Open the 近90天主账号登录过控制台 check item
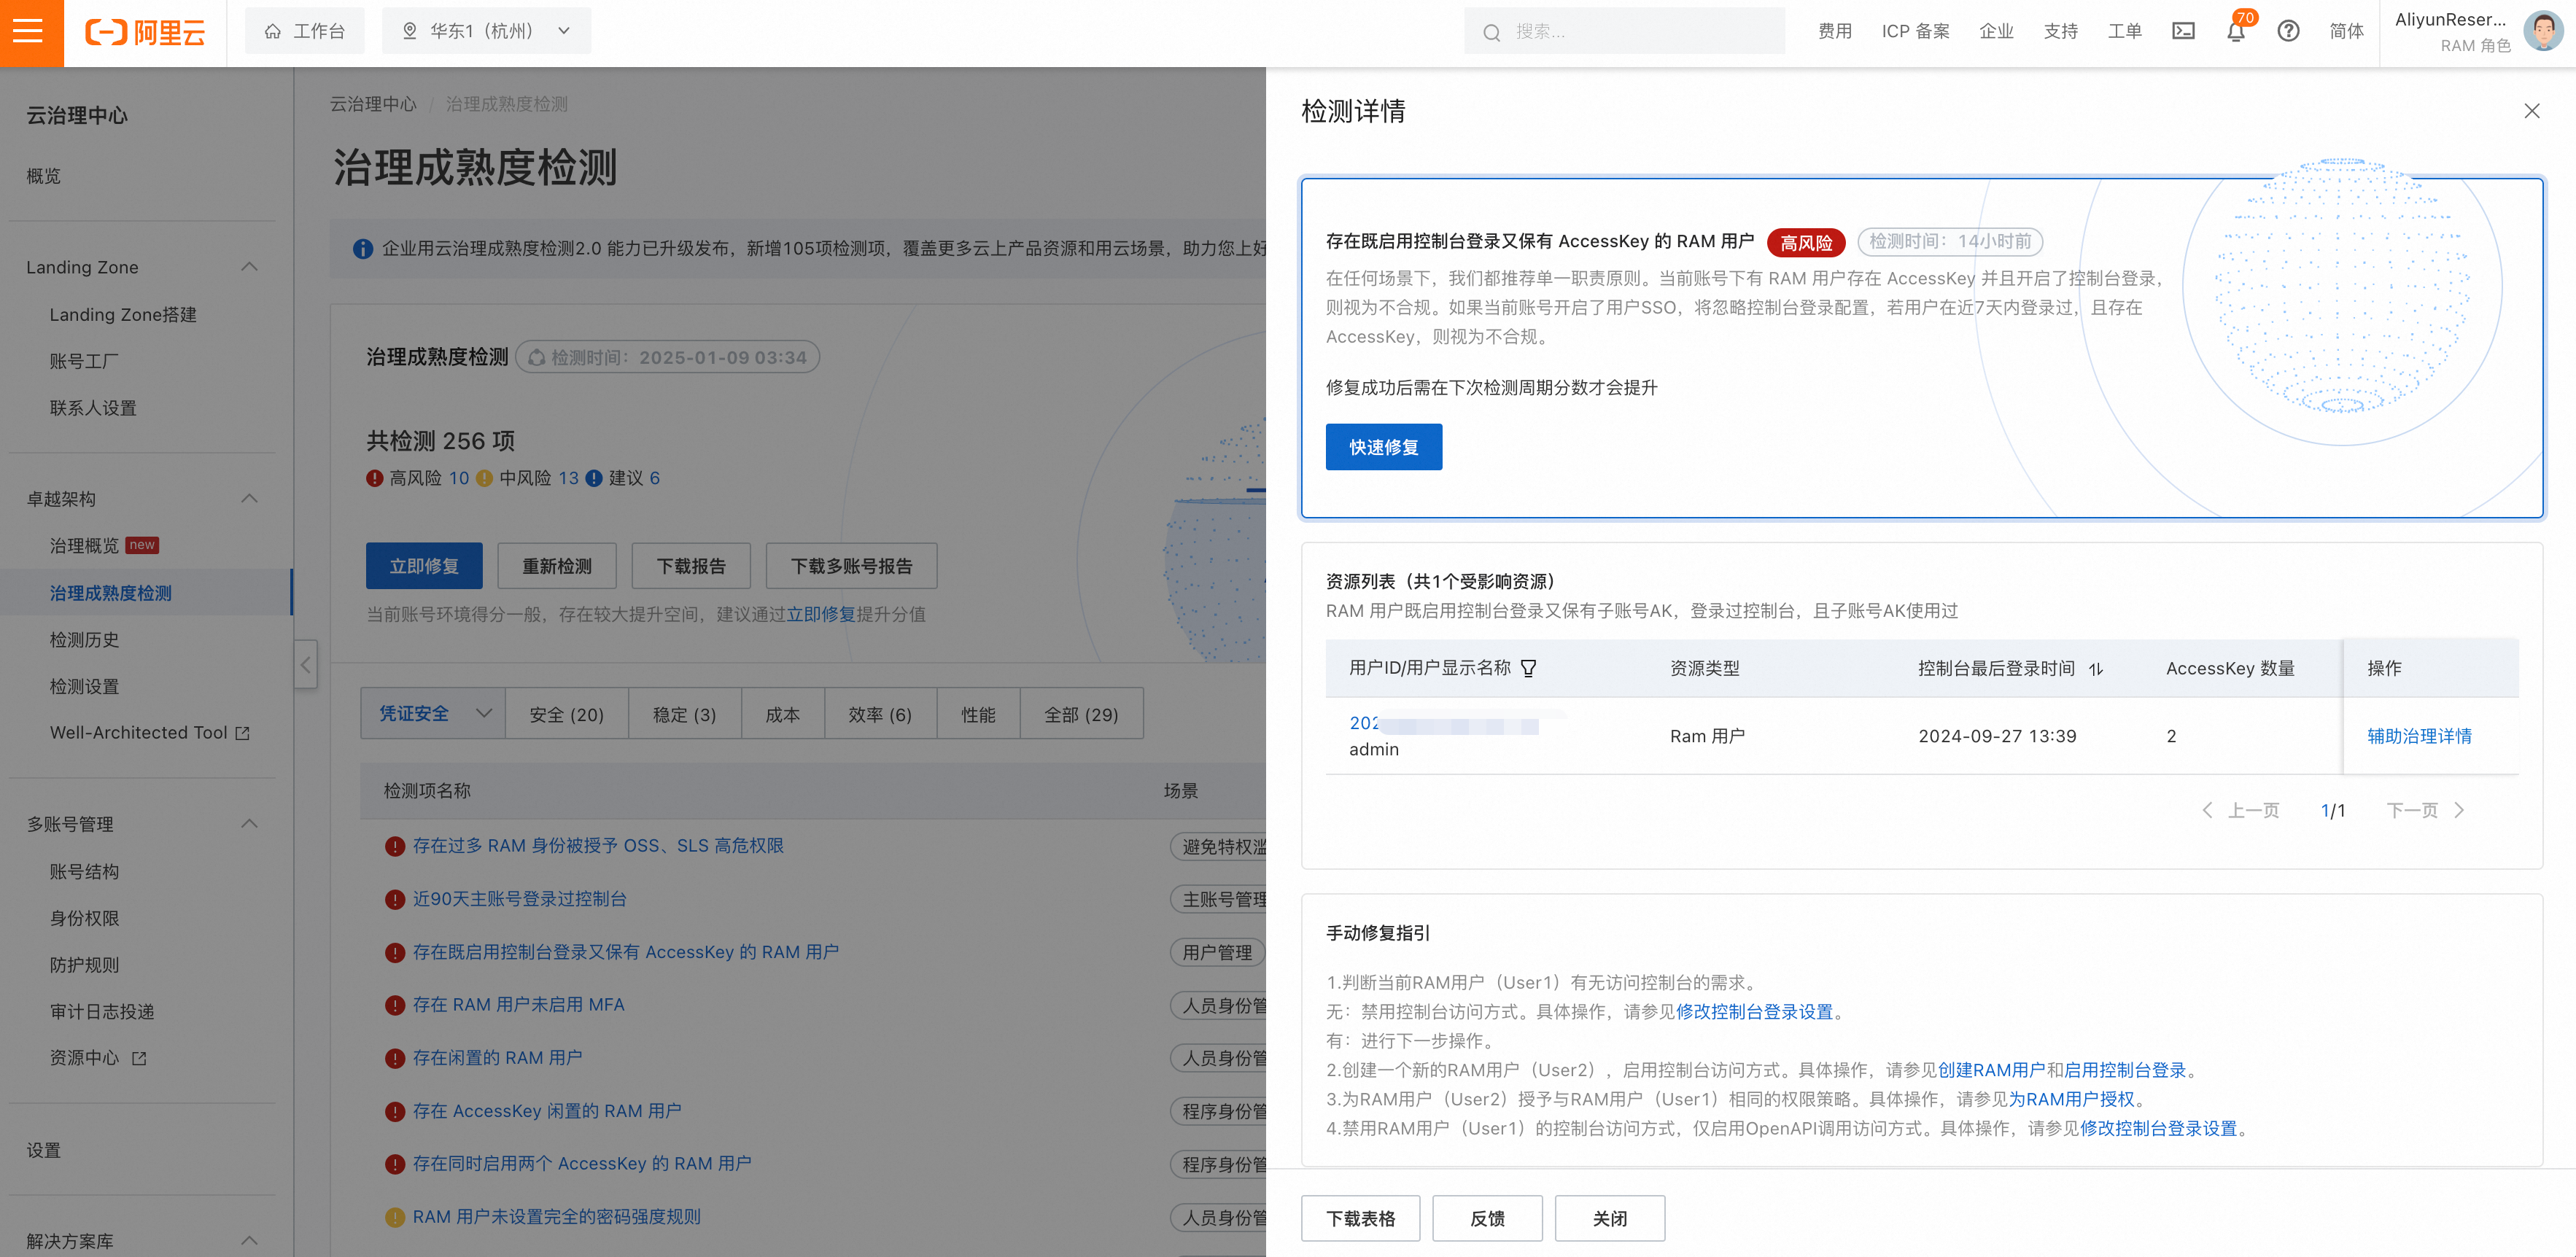Screen dimensions: 2576x1257 [x=519, y=899]
